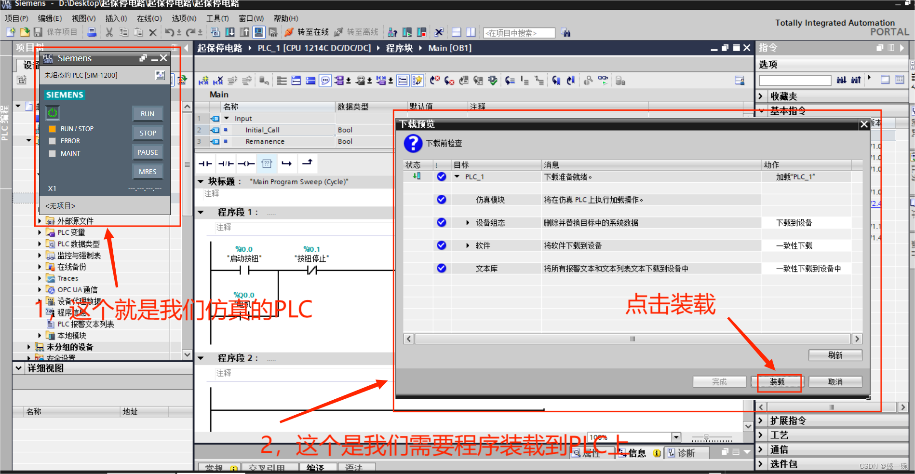The image size is (915, 474).
Task: Insert an output coil from LAD favorites
Action: pyautogui.click(x=246, y=163)
